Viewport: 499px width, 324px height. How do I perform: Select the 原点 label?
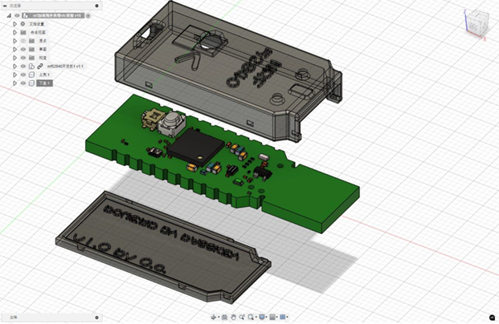point(43,41)
